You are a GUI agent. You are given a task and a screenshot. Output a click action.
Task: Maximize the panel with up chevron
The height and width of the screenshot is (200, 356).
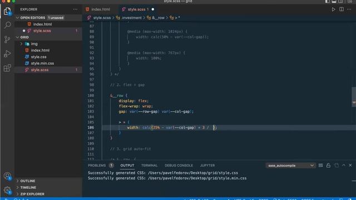344,166
